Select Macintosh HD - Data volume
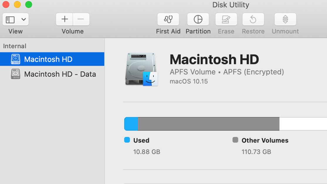 tap(52, 74)
